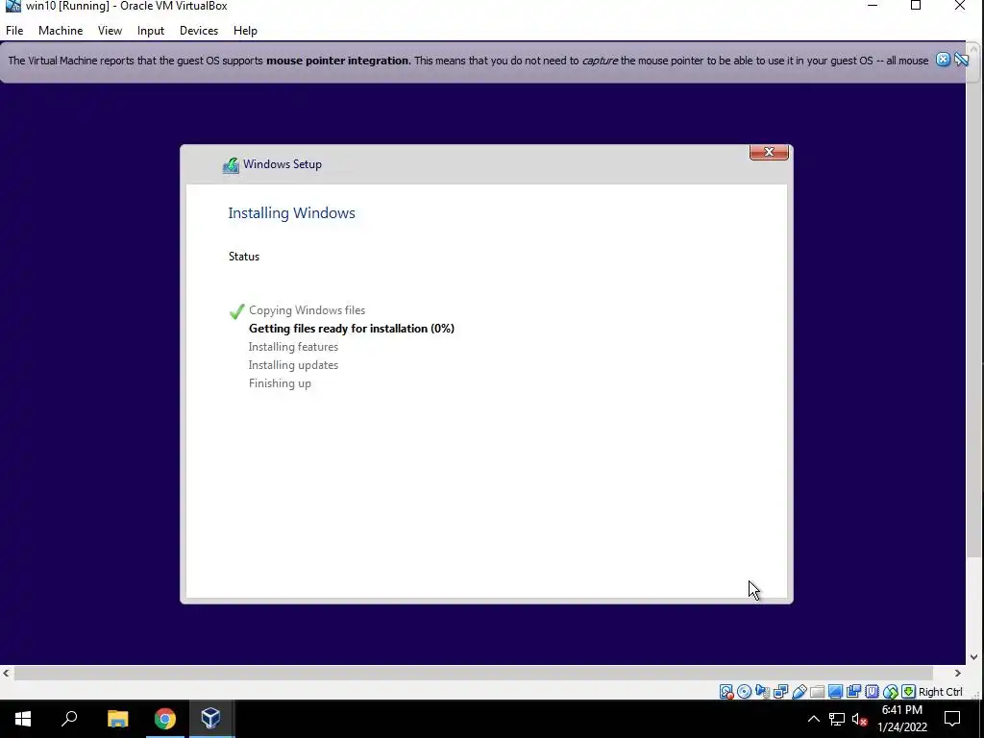The height and width of the screenshot is (738, 984).
Task: Click the VirtualBox taskbar icon
Action: 210,719
